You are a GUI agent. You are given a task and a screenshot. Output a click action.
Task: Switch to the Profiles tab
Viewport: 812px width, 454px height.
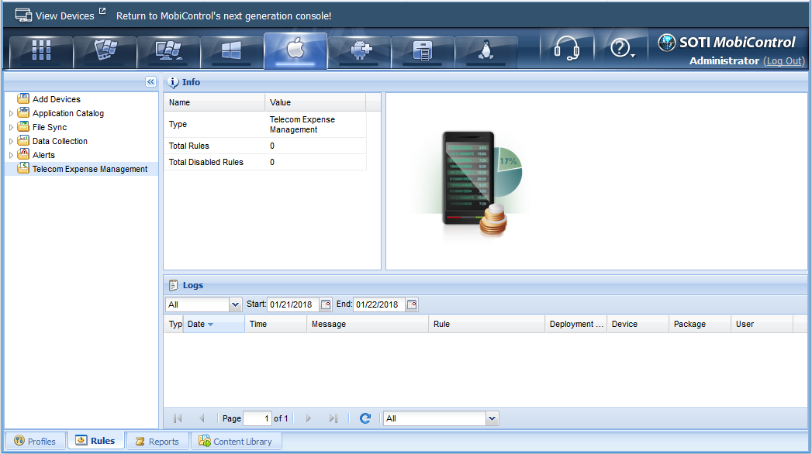(35, 442)
